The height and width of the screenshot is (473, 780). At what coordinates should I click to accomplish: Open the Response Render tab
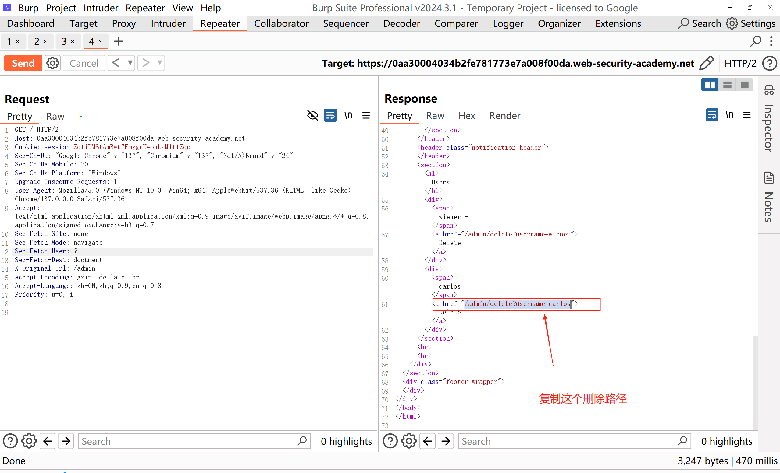(x=504, y=116)
